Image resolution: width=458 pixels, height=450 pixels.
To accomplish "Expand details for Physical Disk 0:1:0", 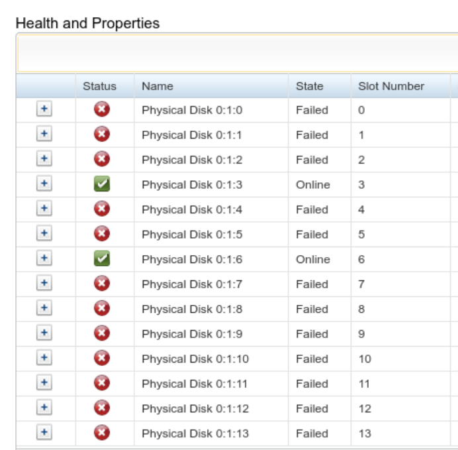I will 44,110.
